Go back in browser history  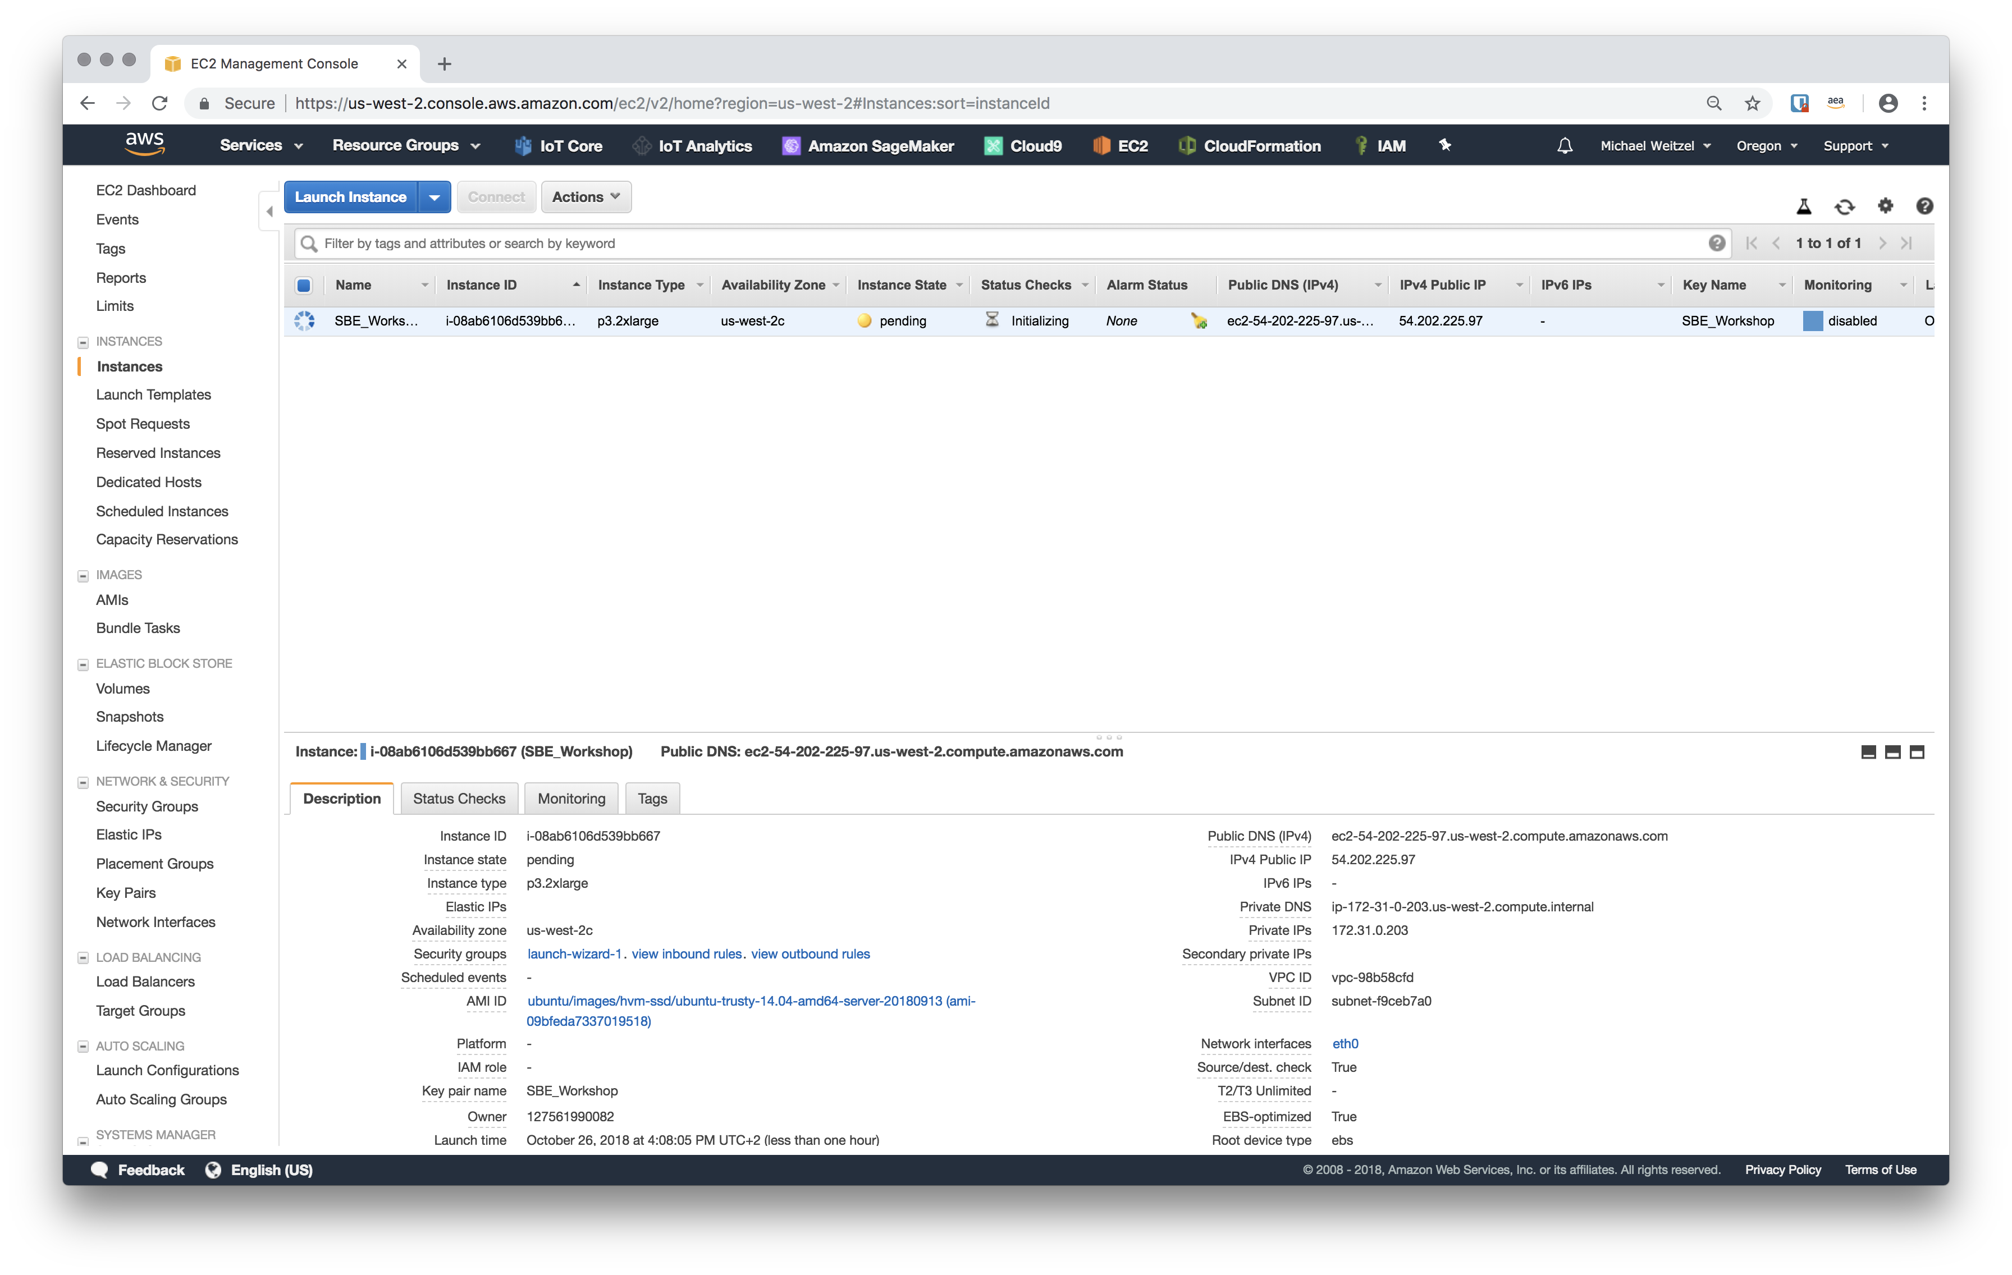tap(87, 103)
